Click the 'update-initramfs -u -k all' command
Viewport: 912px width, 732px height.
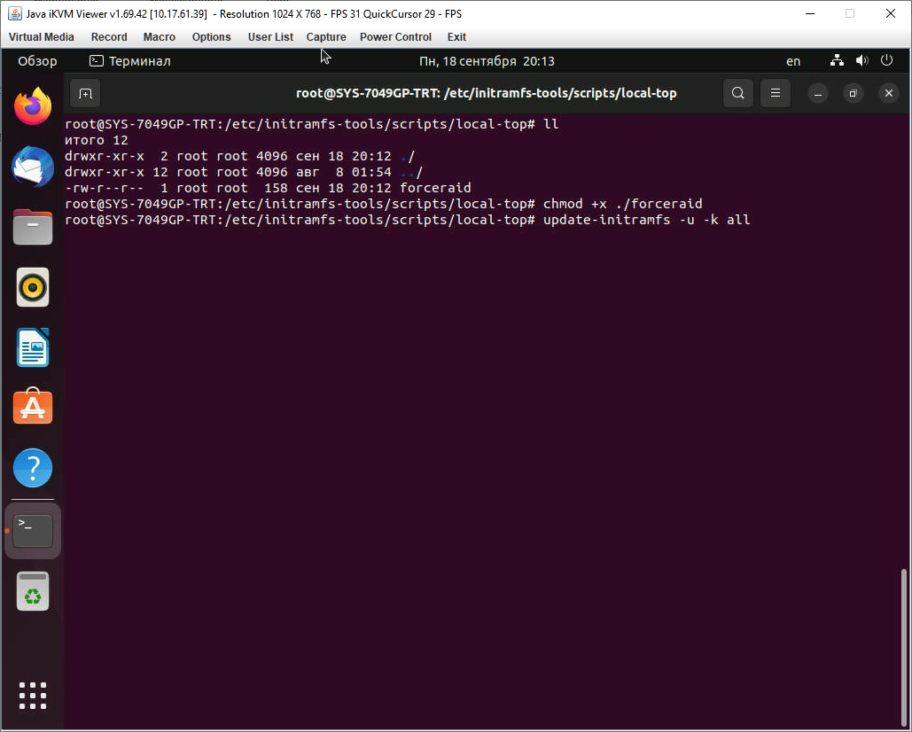(646, 221)
